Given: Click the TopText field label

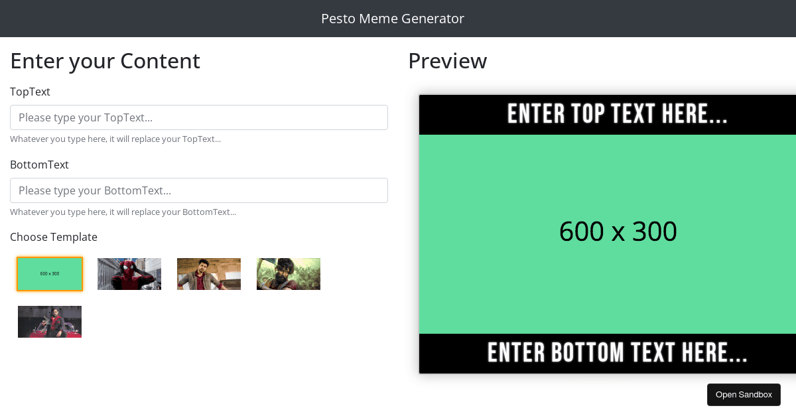Looking at the screenshot, I should 30,92.
